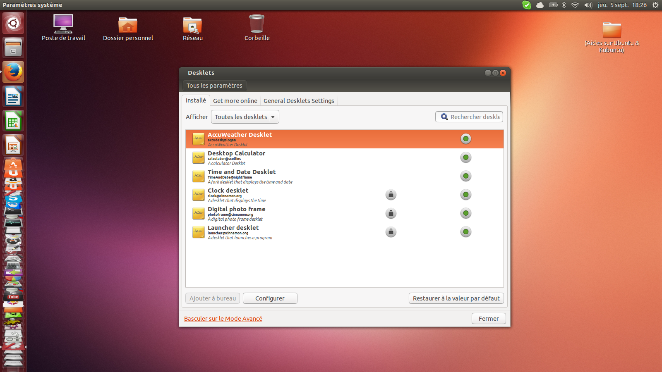Switch to the Get more online tab

point(235,101)
